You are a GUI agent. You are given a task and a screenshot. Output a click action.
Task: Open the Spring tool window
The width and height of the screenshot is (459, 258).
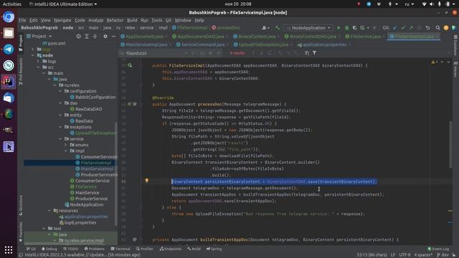(214, 249)
